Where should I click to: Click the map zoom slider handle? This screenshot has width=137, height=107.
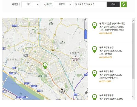(x=85, y=29)
